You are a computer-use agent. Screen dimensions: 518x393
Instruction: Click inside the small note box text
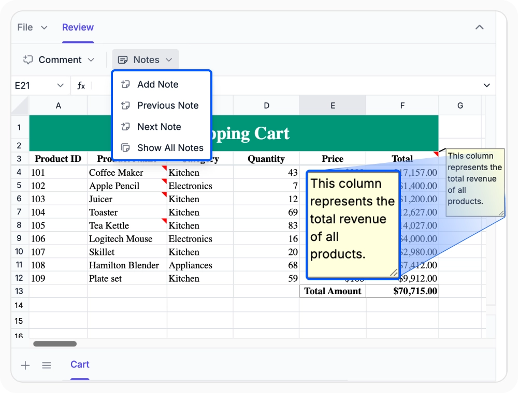[474, 178]
